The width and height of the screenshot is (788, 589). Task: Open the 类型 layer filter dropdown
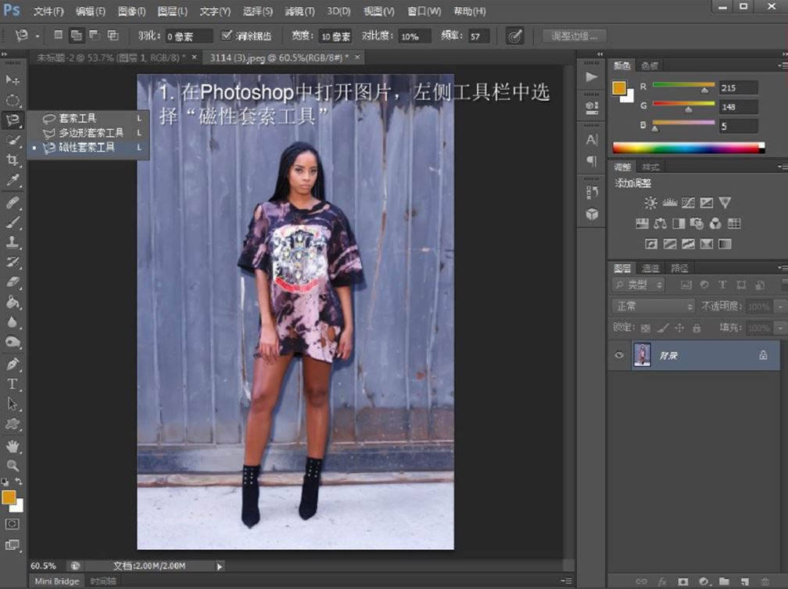638,286
